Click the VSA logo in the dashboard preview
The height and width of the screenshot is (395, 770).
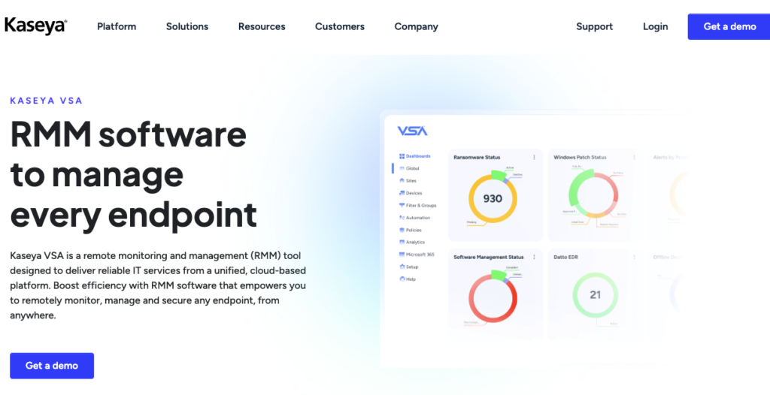point(412,131)
